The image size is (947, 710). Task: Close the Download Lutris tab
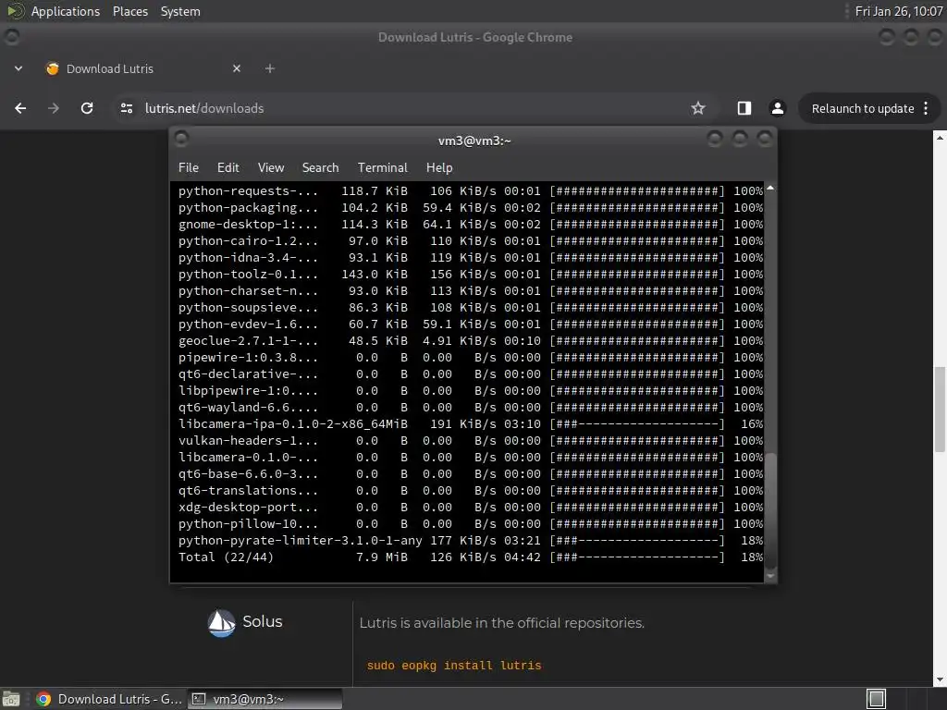pyautogui.click(x=237, y=68)
